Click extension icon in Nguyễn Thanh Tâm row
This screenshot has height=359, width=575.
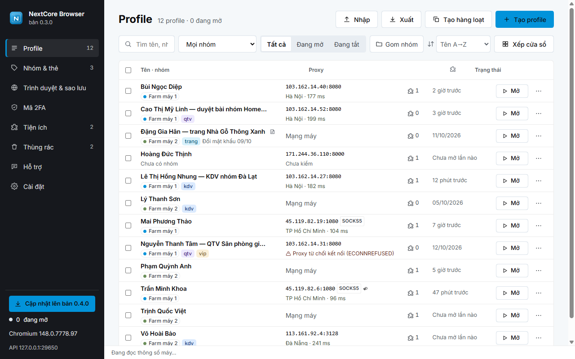coord(410,248)
